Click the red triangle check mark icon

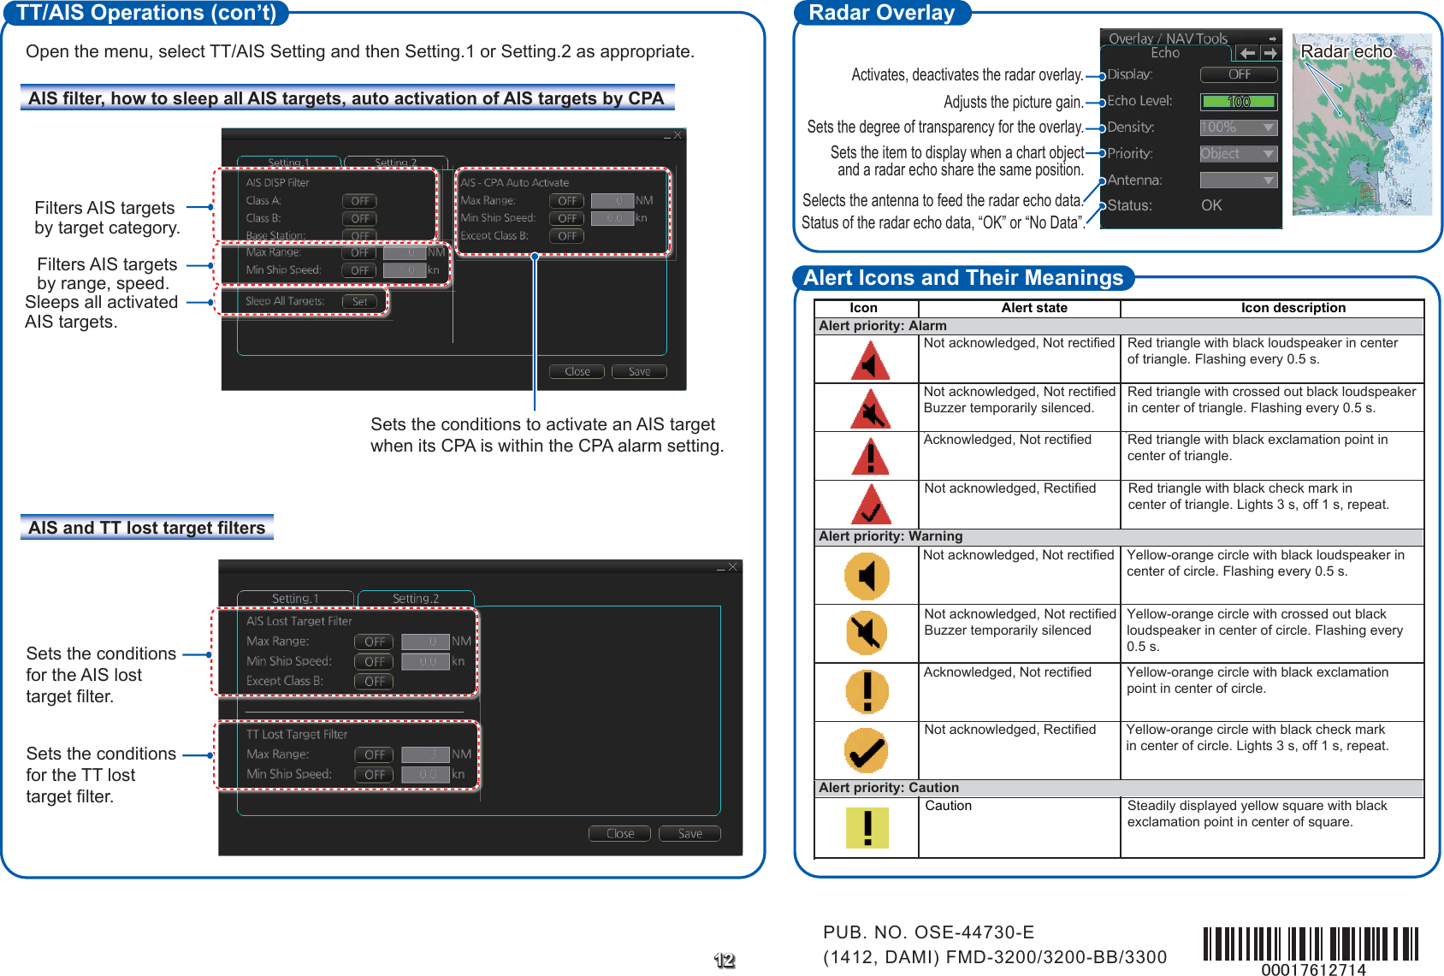point(870,505)
